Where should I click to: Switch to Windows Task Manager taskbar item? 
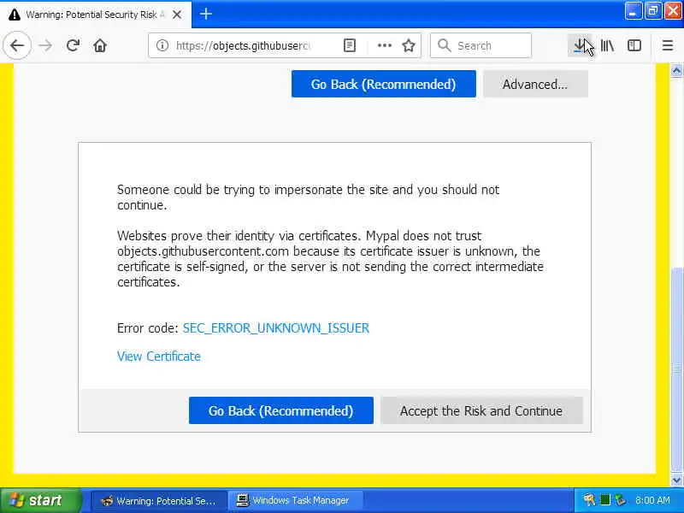[295, 500]
